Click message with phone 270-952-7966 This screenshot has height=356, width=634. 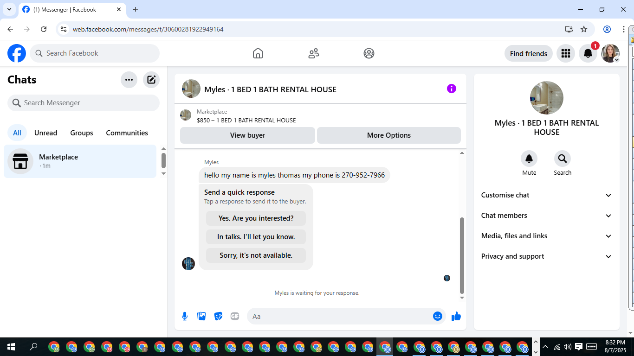pos(294,175)
